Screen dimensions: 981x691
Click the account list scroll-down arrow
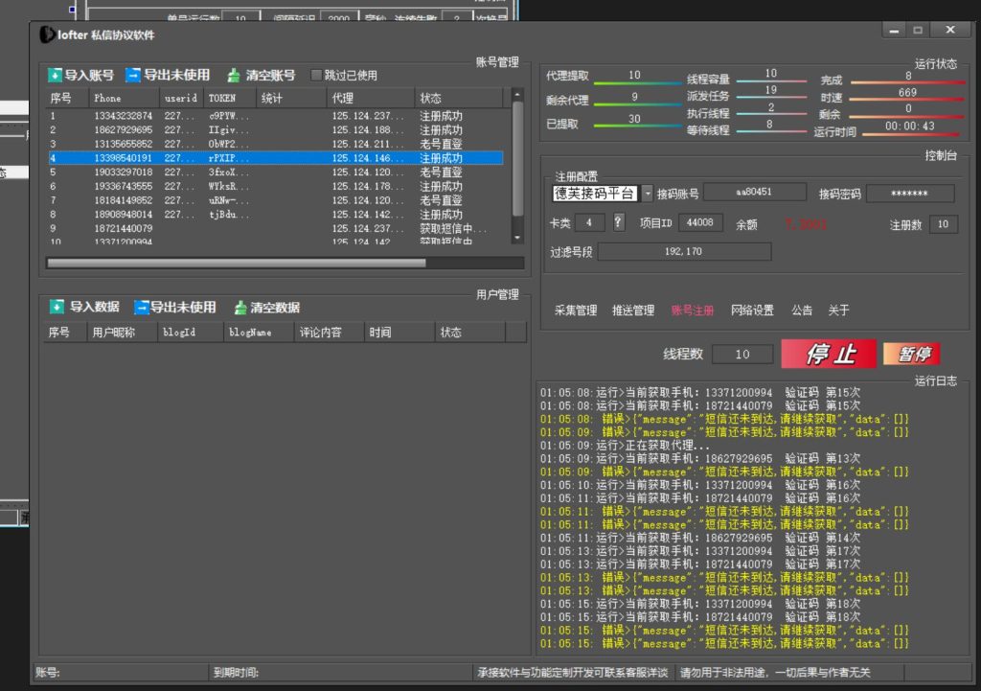point(518,236)
